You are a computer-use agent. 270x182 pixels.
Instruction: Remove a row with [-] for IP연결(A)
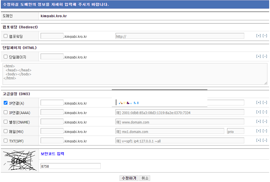265,103
